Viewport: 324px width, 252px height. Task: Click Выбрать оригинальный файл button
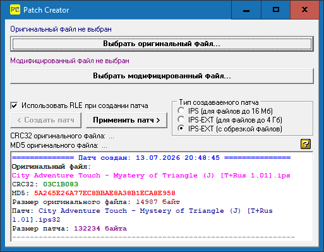[162, 44]
